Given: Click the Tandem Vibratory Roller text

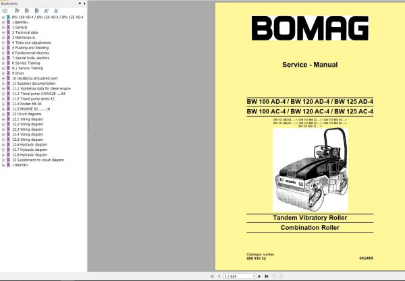Looking at the screenshot, I should [310, 218].
